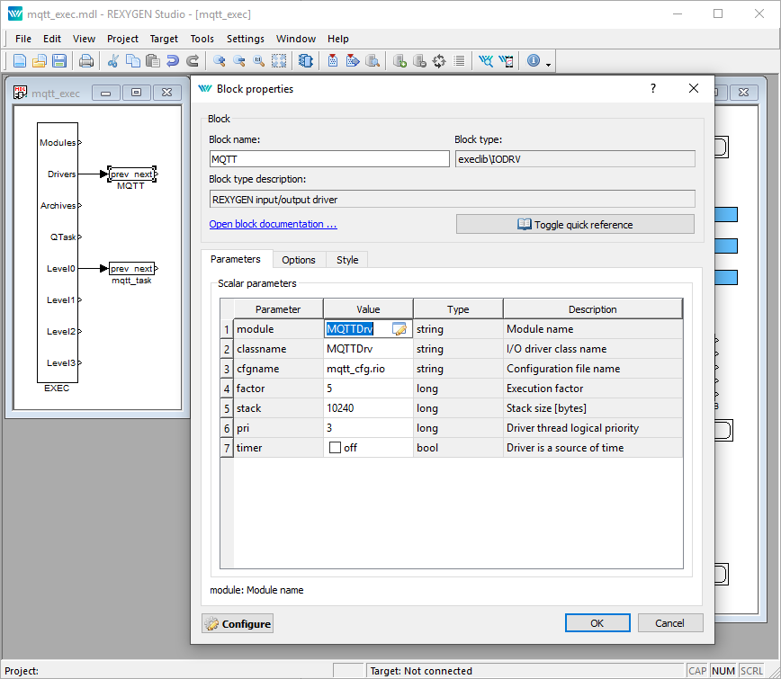Click the New file toolbar icon

(x=20, y=61)
